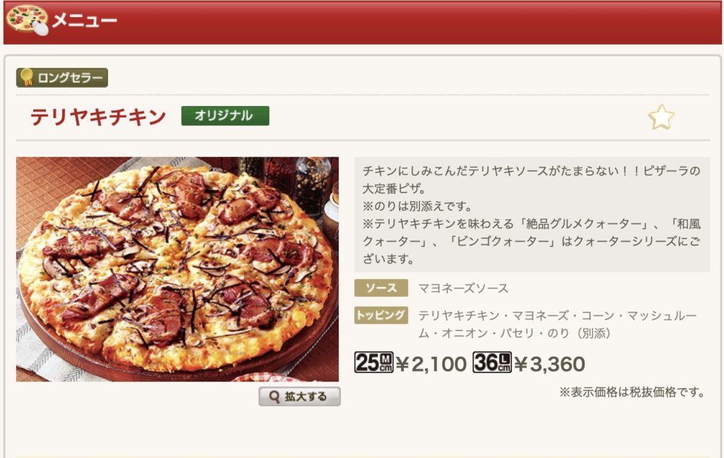Click the teriyaki chicken pizza photo

pos(177,269)
